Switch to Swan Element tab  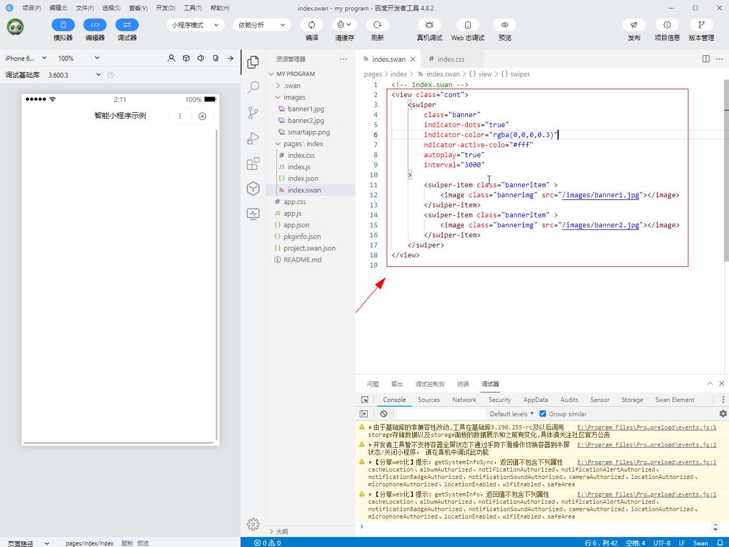pyautogui.click(x=675, y=400)
